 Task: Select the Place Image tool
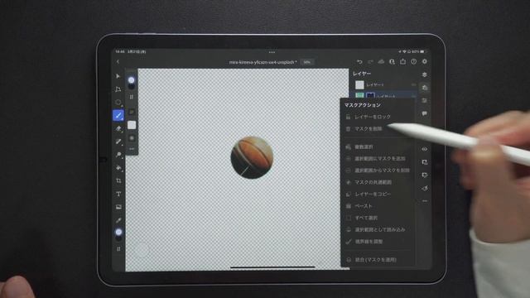pyautogui.click(x=118, y=207)
